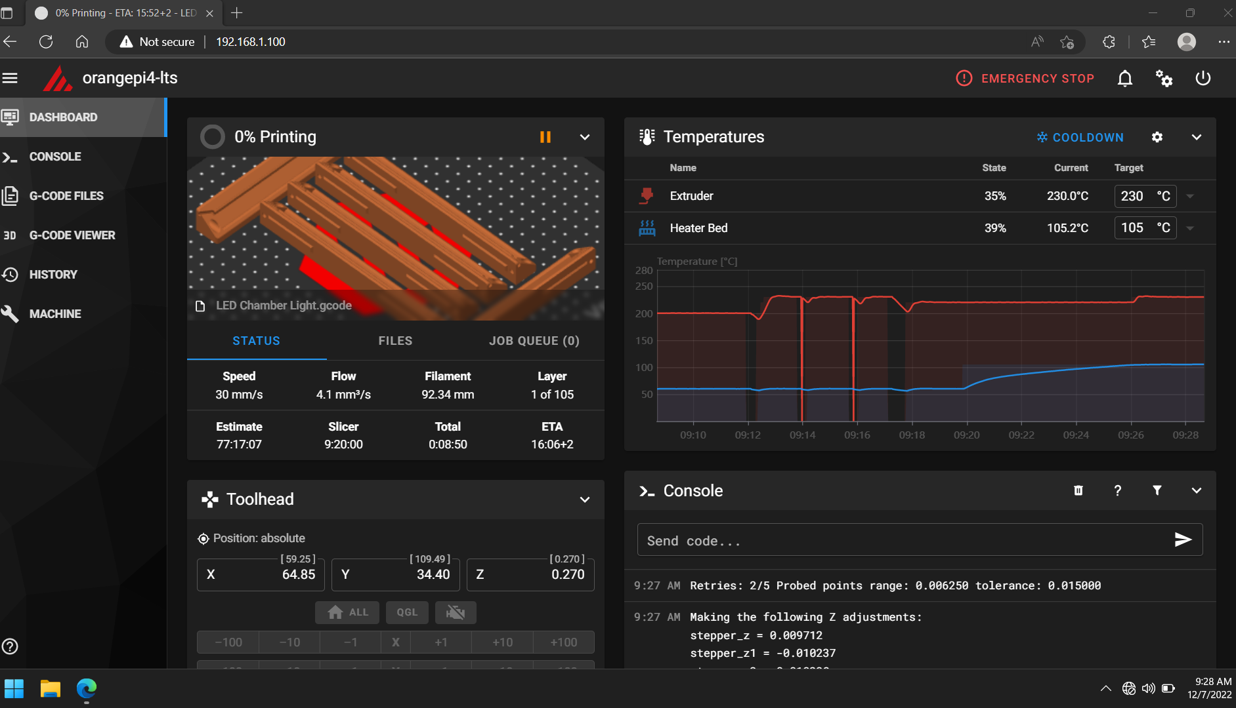Run QGL quad gantry level
Viewport: 1236px width, 708px height.
[x=407, y=612]
